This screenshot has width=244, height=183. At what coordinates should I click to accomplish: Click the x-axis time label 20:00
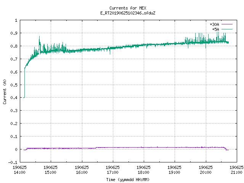(x=205, y=172)
